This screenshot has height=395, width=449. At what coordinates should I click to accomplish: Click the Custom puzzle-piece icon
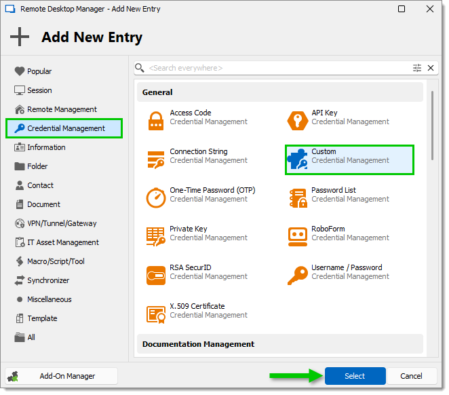pyautogui.click(x=298, y=159)
